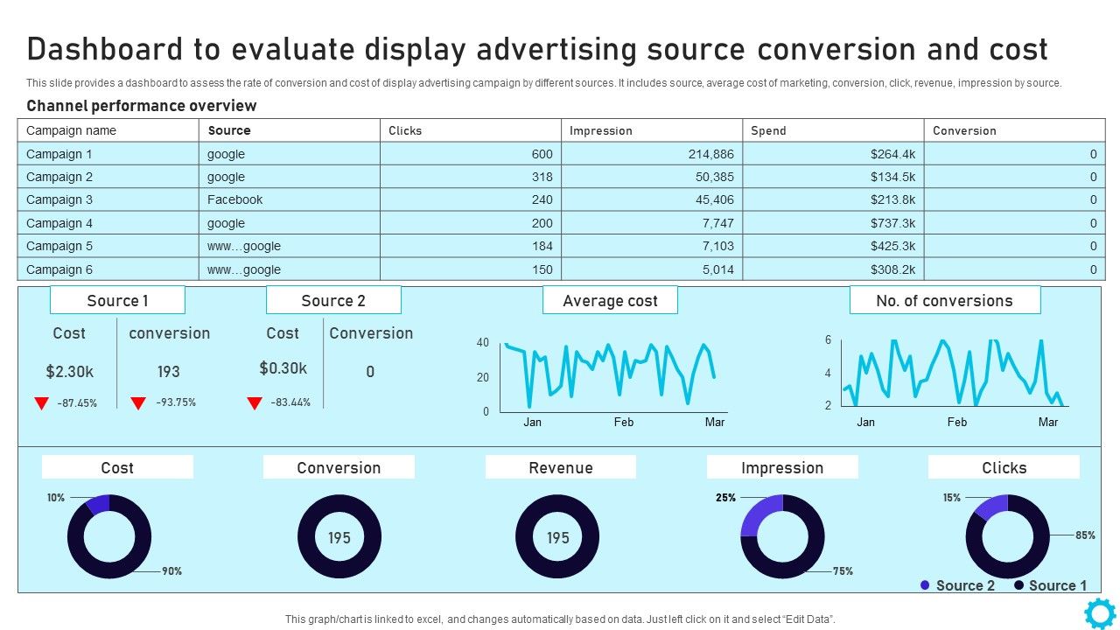Click the Clicks column header in table
The height and width of the screenshot is (630, 1120).
click(x=471, y=130)
